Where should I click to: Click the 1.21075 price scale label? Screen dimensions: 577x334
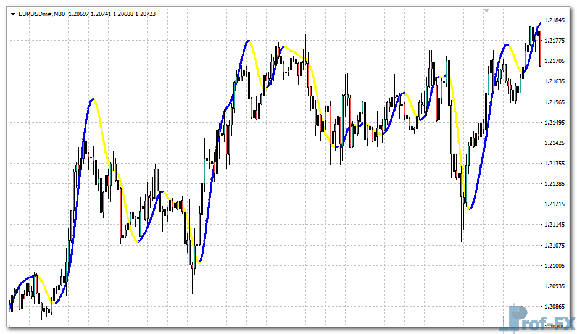coord(556,246)
